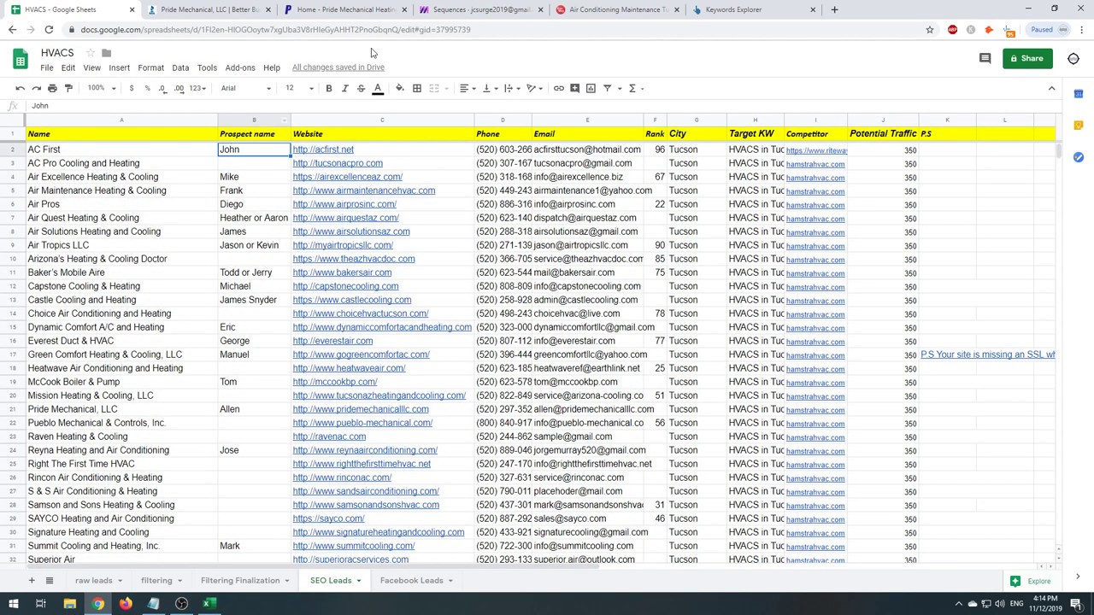Move HVACS file using the folder icon
1094x615 pixels.
(x=107, y=53)
